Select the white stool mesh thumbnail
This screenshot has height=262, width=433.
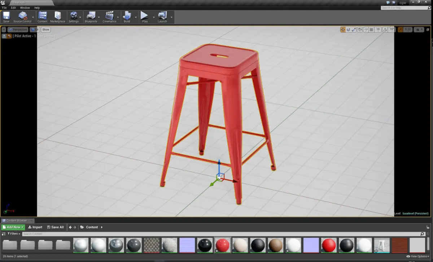point(382,245)
